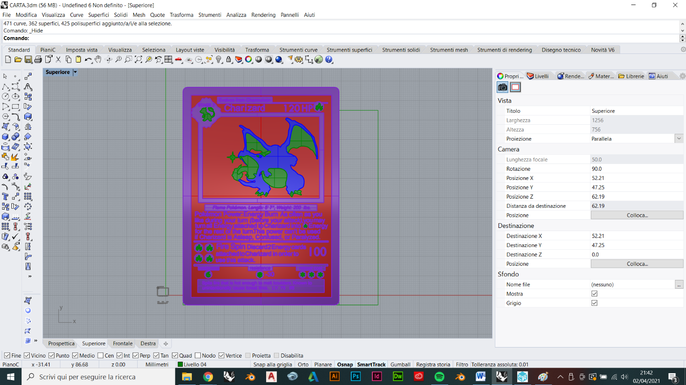Viewport: 686px width, 385px height.
Task: Click the Undo arrow icon
Action: (88, 59)
